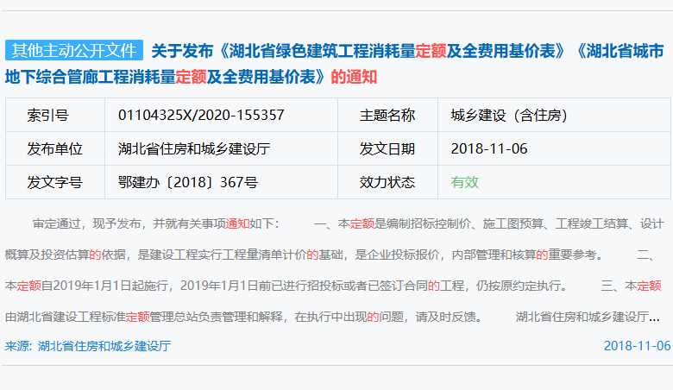Select the 发文日期 label cell
The image size is (673, 390).
coord(387,148)
